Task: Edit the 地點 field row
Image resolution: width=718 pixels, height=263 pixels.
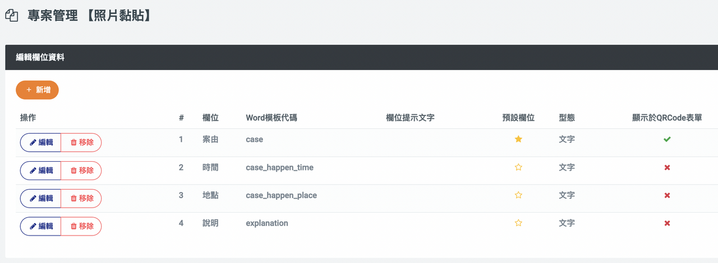Action: tap(40, 198)
